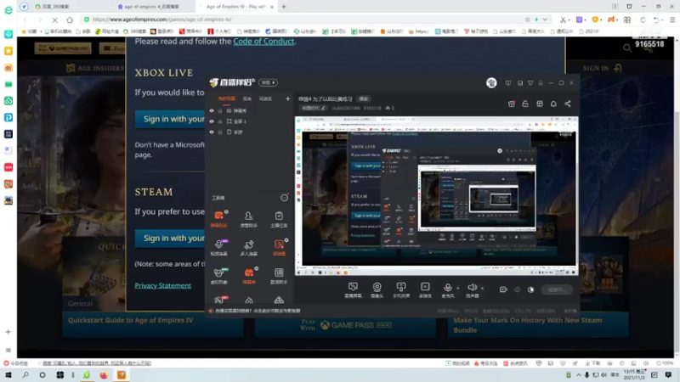Edit the game category tag dropdown
The image size is (680, 382).
click(x=313, y=108)
